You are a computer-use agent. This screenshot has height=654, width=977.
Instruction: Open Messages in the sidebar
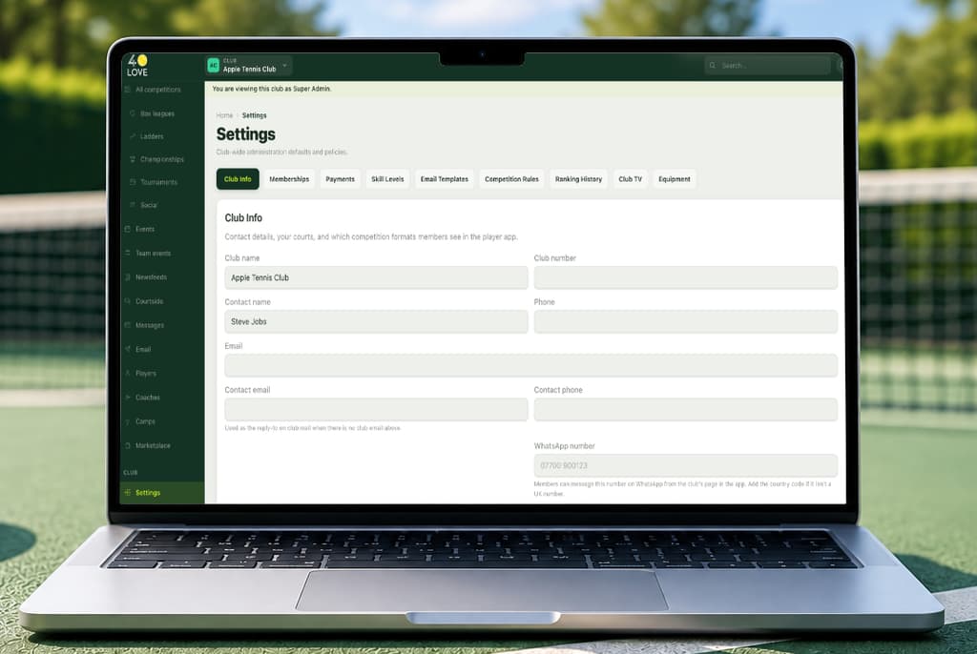145,326
